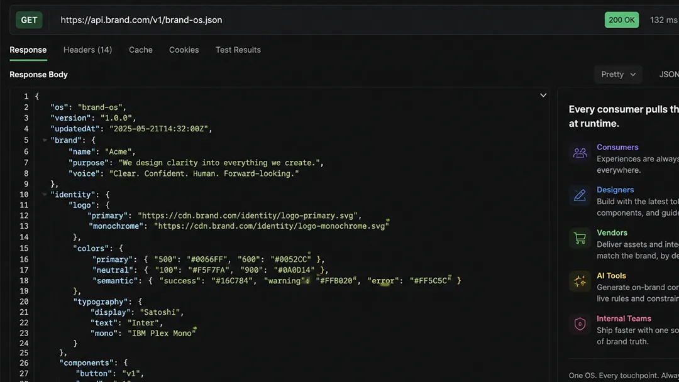Click the Response Body label
This screenshot has height=382, width=679.
click(x=38, y=74)
